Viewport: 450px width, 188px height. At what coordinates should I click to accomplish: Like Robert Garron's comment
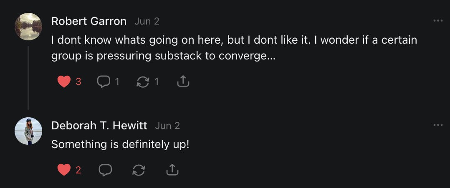tap(64, 82)
